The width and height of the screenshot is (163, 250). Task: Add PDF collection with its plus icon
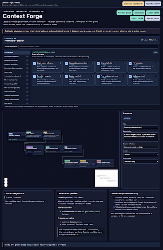pos(156,63)
